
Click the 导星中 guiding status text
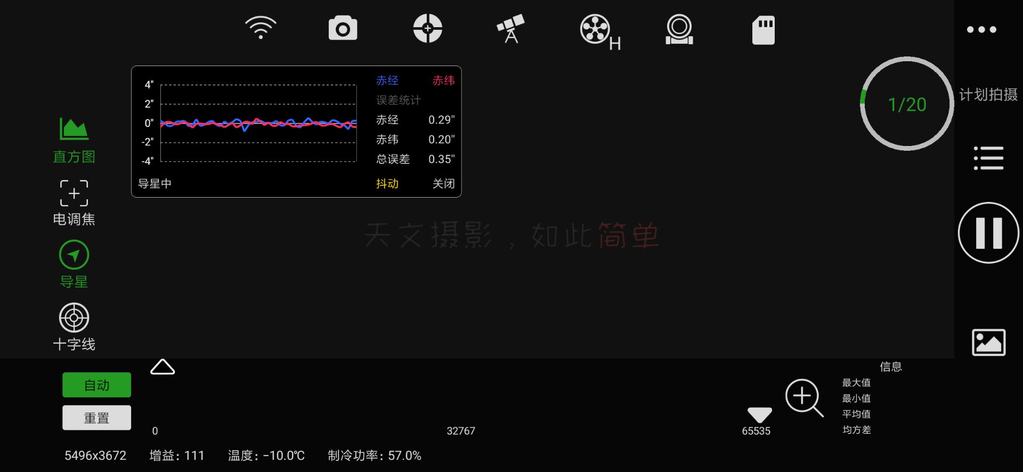pos(155,184)
